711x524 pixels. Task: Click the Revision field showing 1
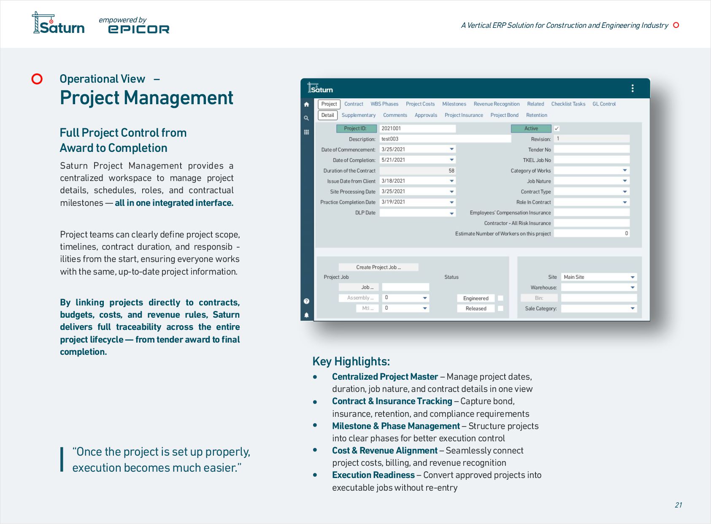pos(592,139)
